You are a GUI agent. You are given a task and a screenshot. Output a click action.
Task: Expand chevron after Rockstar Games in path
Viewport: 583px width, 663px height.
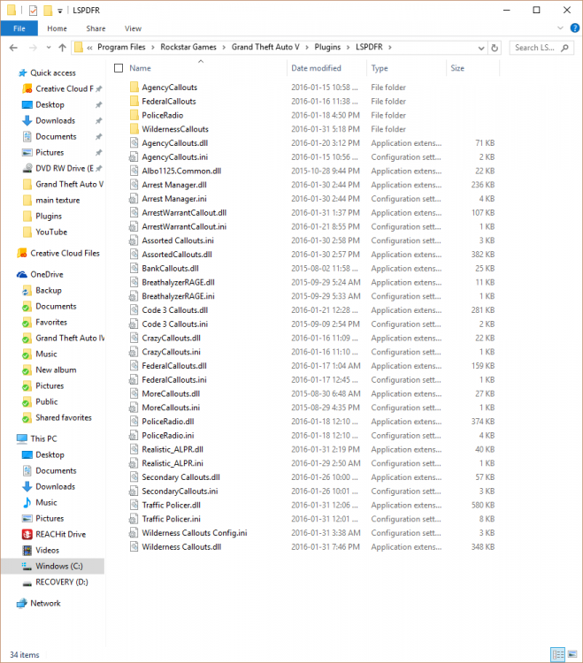pyautogui.click(x=224, y=48)
